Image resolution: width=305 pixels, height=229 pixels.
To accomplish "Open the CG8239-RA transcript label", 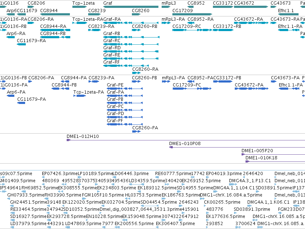I will click(x=101, y=26).
